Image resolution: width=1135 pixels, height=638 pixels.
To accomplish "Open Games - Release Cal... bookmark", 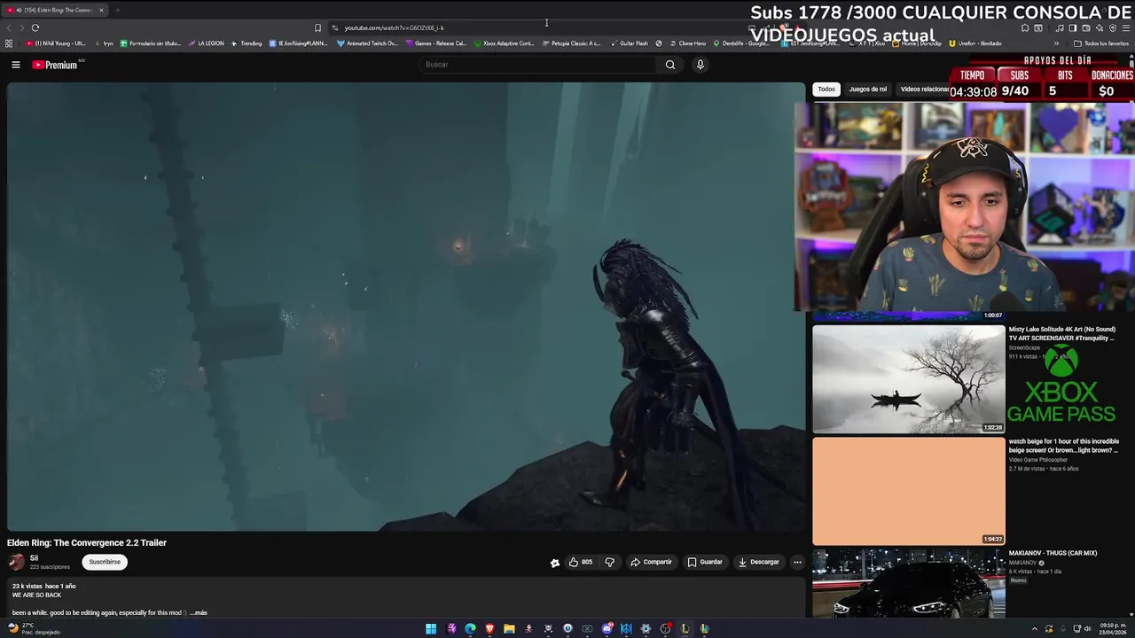I will pos(436,43).
